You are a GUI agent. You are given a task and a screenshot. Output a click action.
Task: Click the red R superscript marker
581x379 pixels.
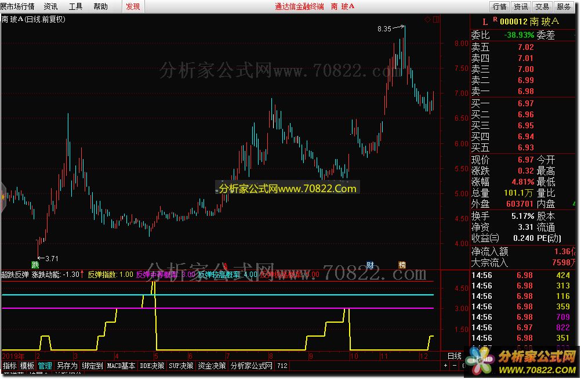tap(495, 19)
